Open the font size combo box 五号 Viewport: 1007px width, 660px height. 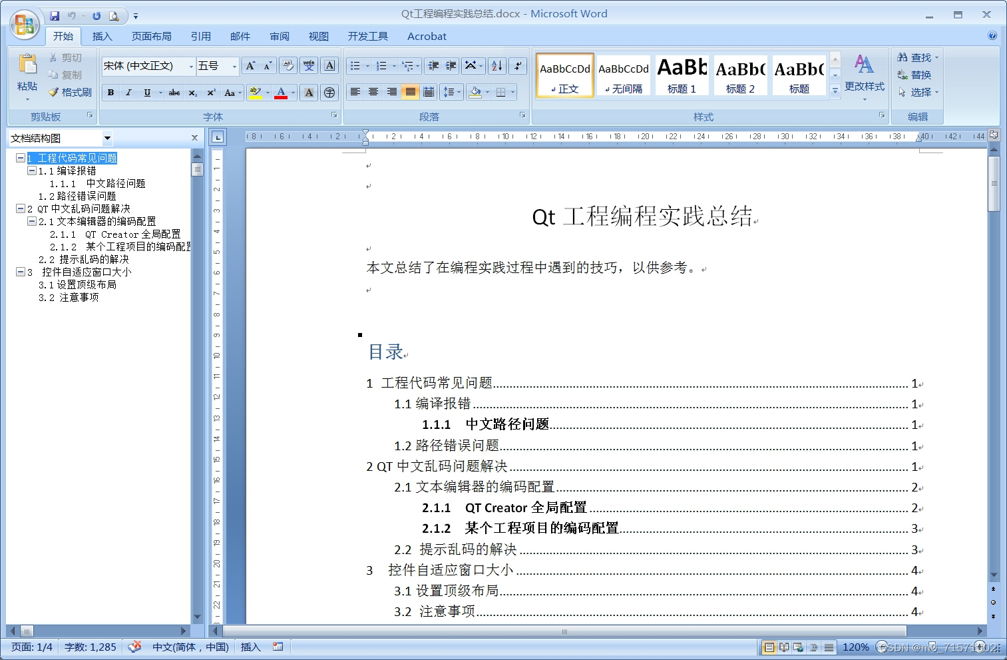tap(218, 65)
